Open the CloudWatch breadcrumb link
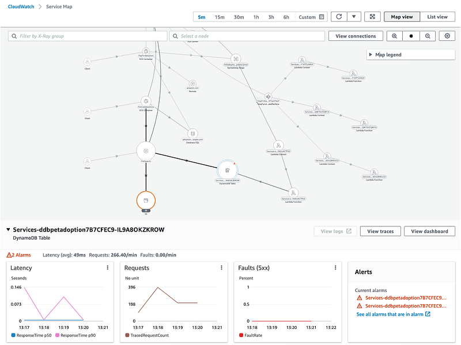Image resolution: width=461 pixels, height=345 pixels. tap(21, 6)
